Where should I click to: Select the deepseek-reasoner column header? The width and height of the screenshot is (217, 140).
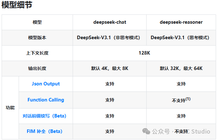tap(181, 22)
